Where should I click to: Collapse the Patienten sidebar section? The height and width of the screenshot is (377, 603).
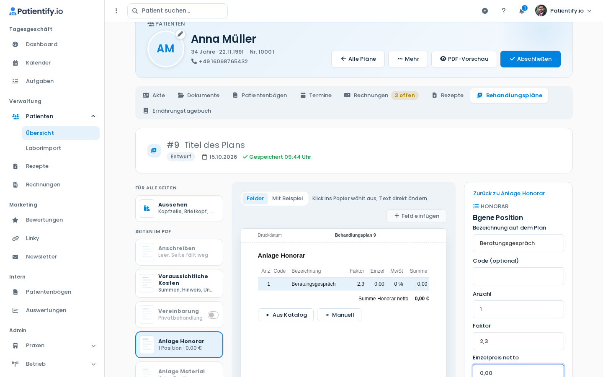click(x=93, y=116)
